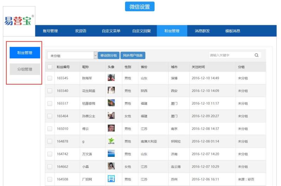281x186 pixels.
Task: Open avatar of fan 陈海军
Action: pyautogui.click(x=111, y=78)
